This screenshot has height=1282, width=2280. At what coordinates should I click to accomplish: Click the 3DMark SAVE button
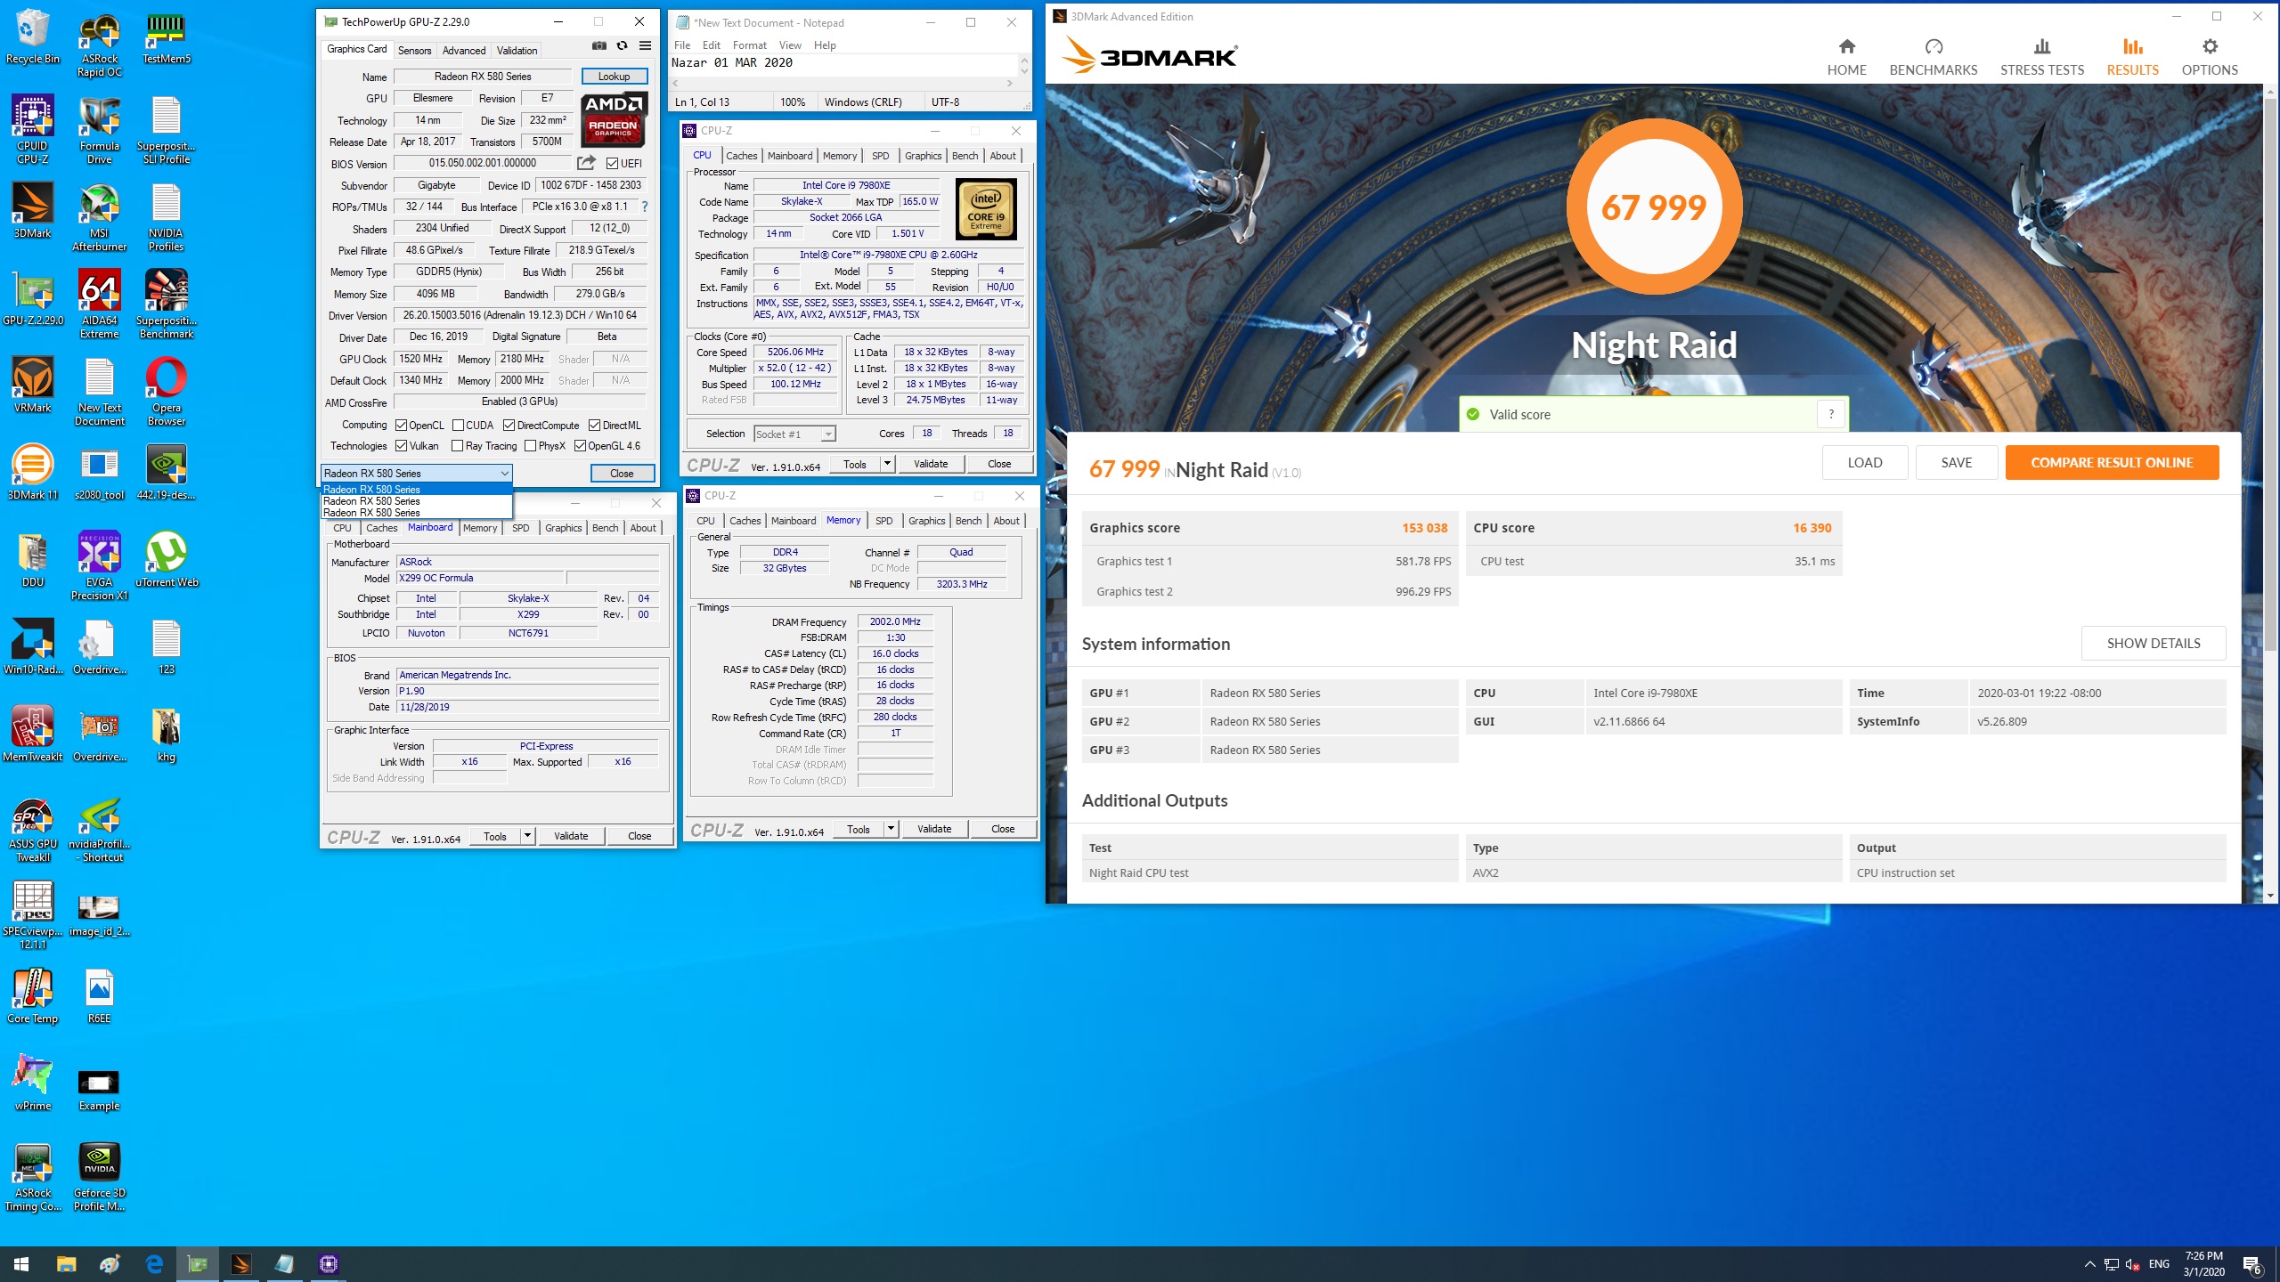point(1956,463)
